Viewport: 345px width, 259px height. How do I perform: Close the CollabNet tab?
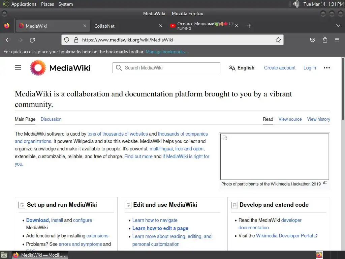161,26
